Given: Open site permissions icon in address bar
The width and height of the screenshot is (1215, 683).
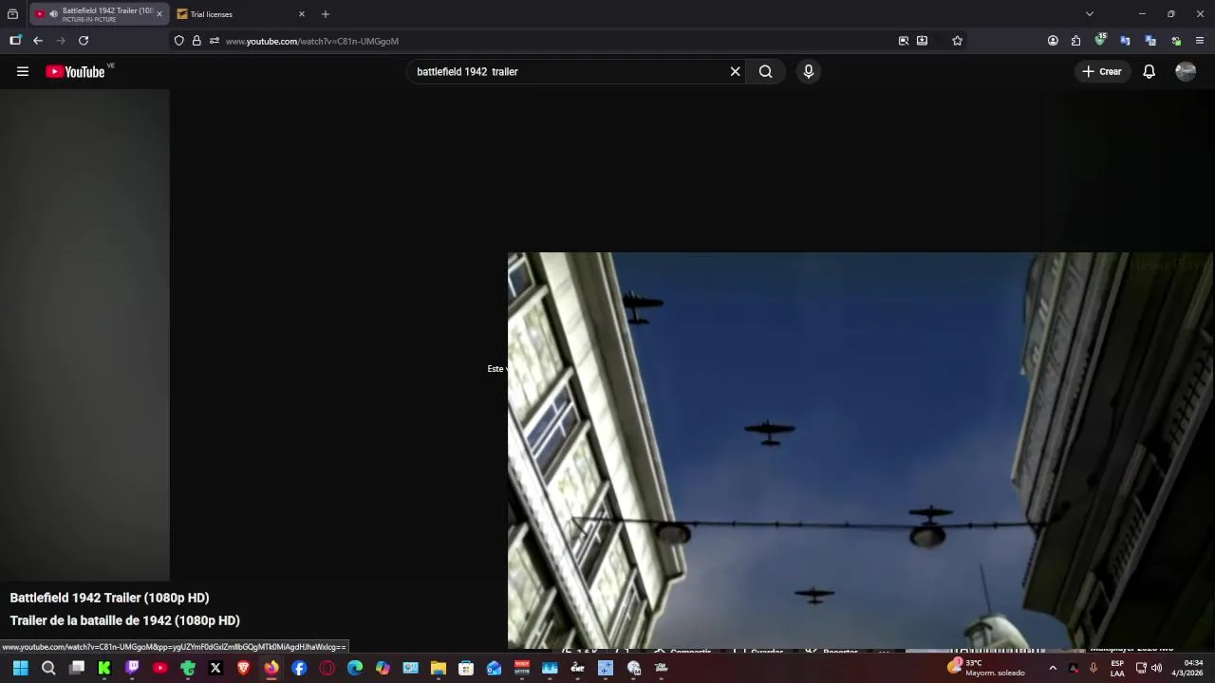Looking at the screenshot, I should pyautogui.click(x=215, y=41).
